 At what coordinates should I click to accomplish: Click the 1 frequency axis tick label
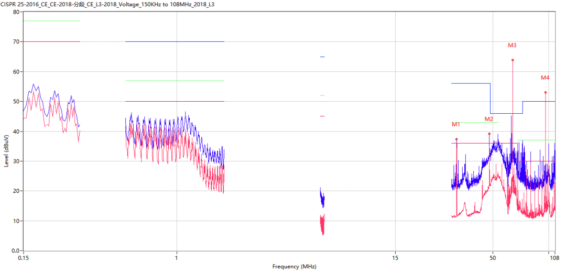point(177,258)
